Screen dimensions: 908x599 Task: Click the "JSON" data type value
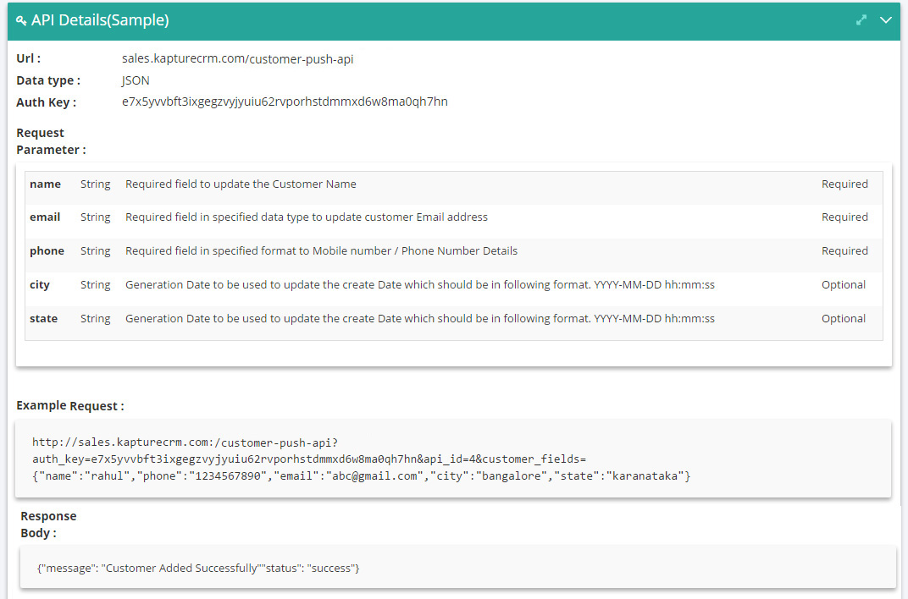point(136,80)
